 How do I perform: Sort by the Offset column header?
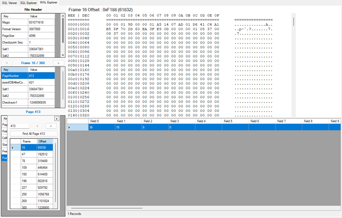[45, 141]
